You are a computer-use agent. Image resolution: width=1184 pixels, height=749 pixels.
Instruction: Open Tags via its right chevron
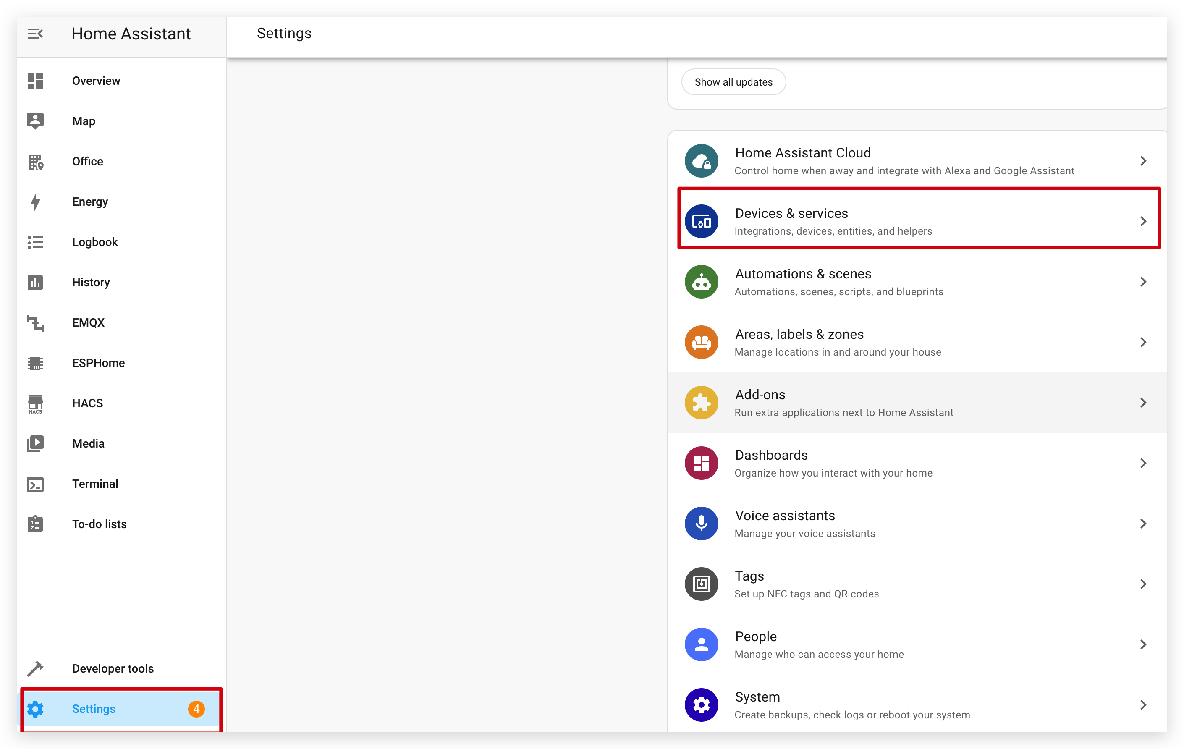tap(1143, 584)
